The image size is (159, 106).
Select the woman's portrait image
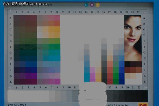(x=133, y=38)
